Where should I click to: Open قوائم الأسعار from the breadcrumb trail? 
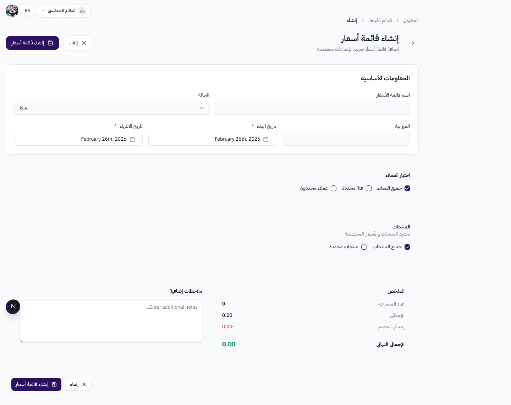[380, 20]
